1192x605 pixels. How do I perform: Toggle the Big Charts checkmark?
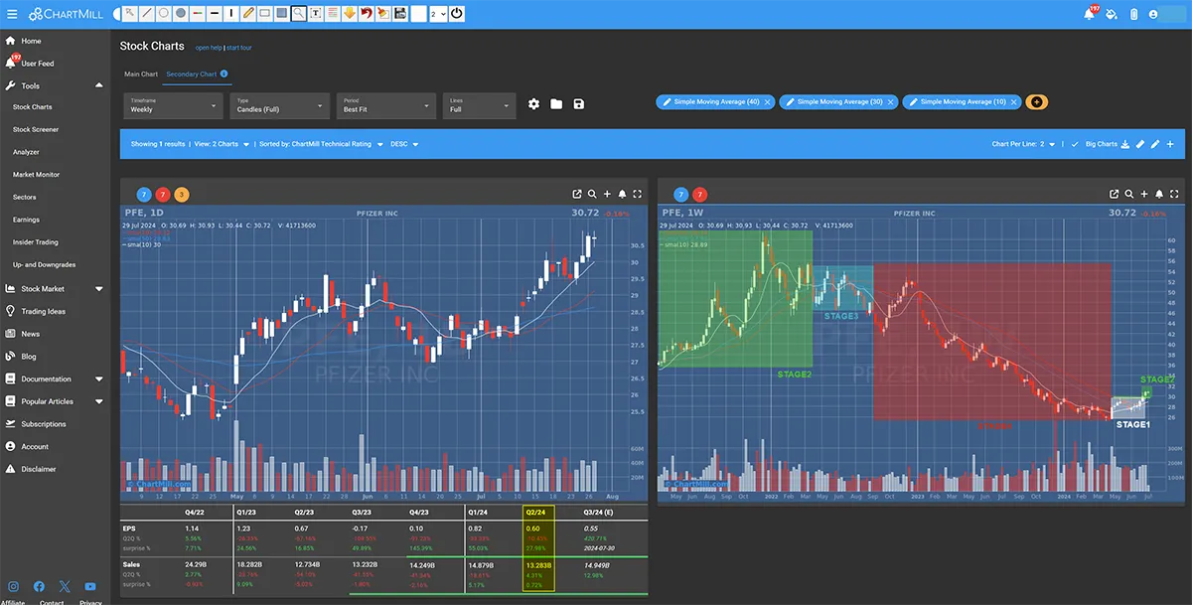[1075, 144]
